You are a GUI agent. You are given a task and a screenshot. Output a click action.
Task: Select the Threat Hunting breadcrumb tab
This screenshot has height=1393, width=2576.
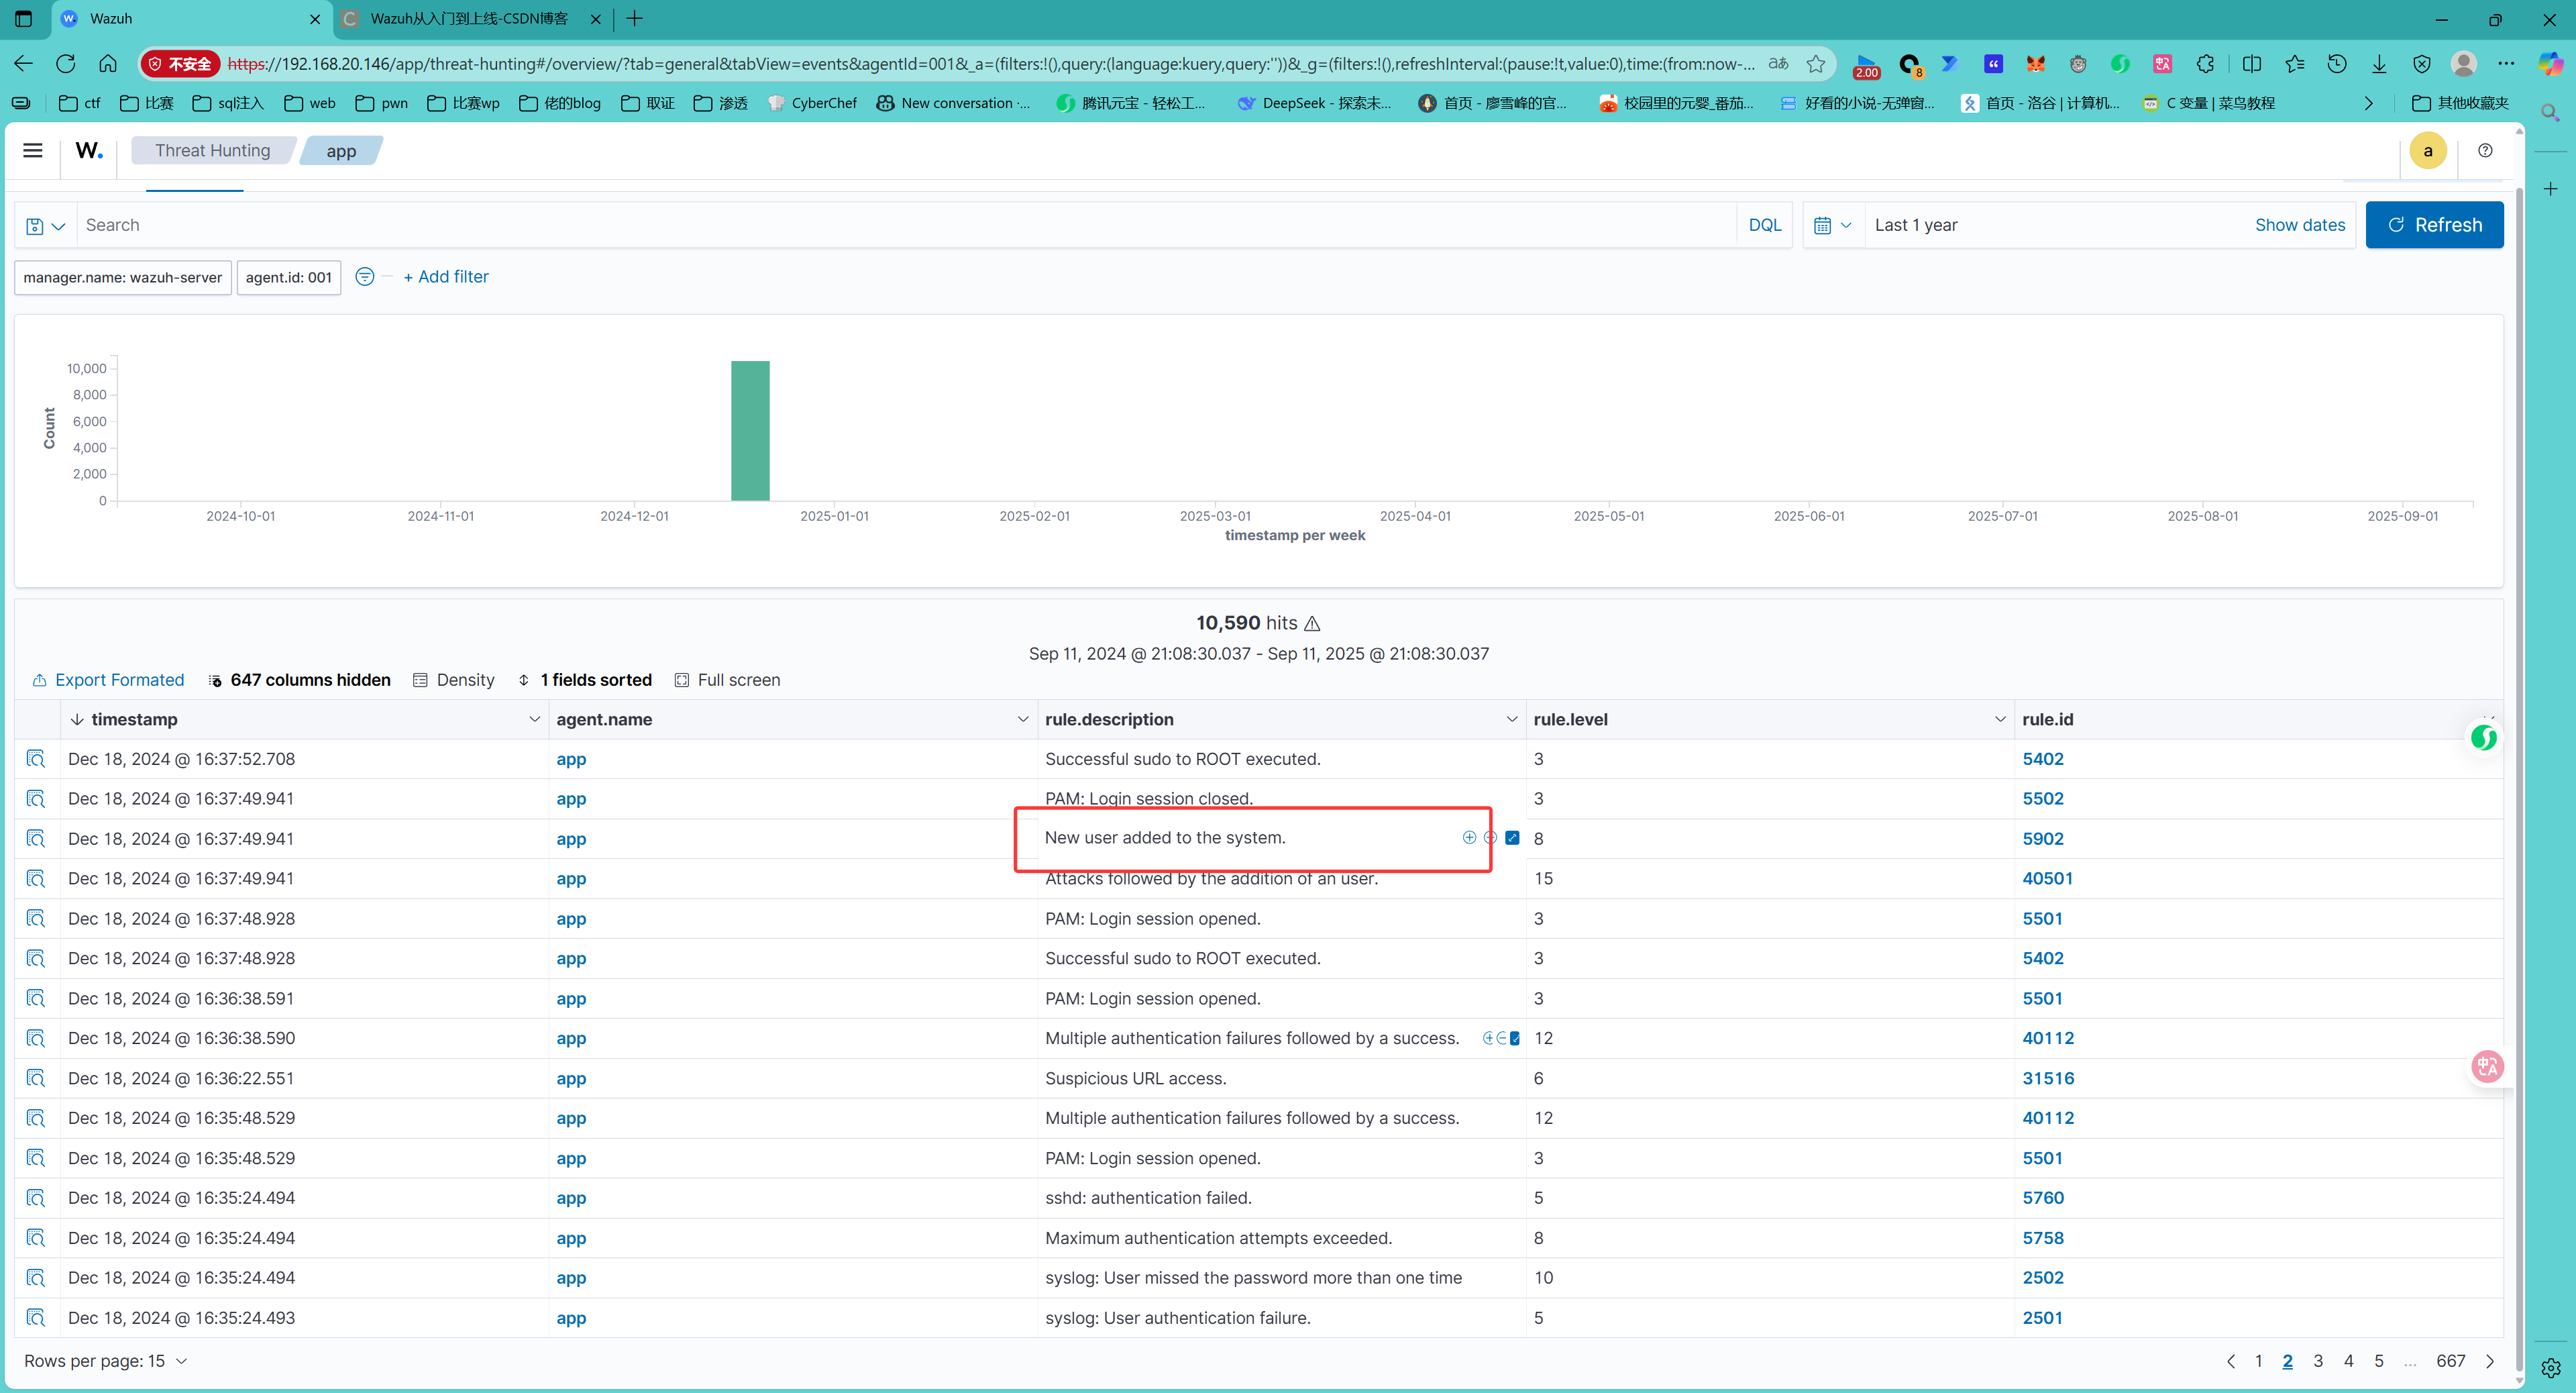click(212, 150)
